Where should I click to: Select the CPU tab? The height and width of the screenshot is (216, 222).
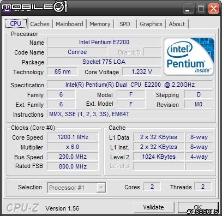click(x=16, y=23)
